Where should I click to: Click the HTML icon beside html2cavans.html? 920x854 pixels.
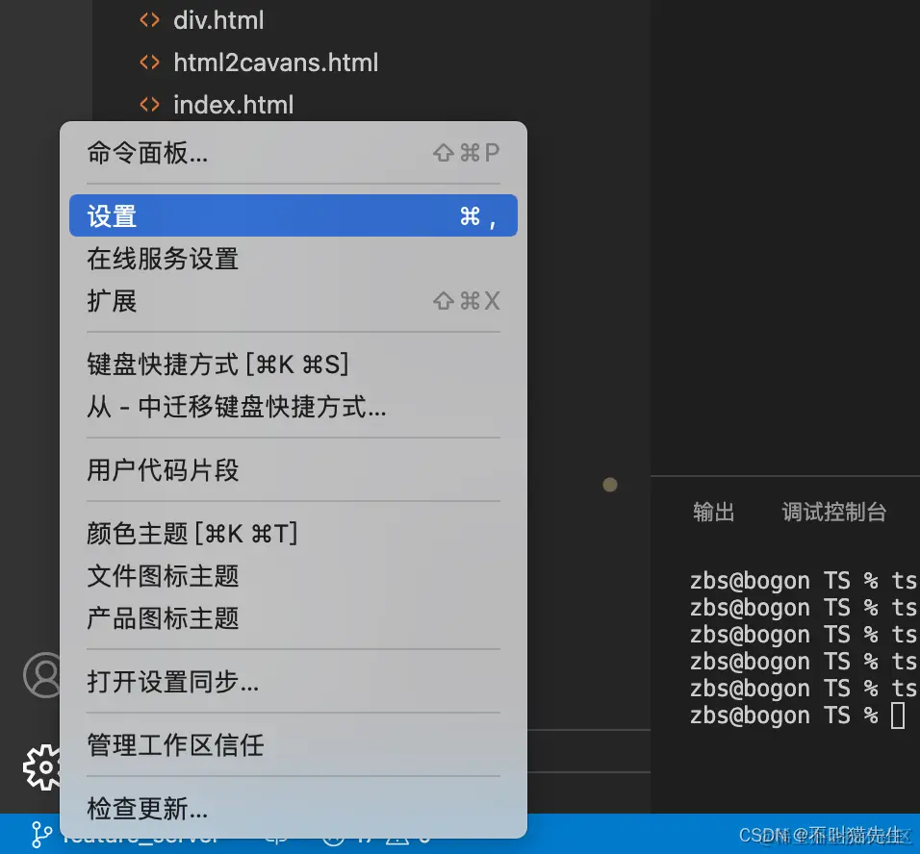(149, 62)
